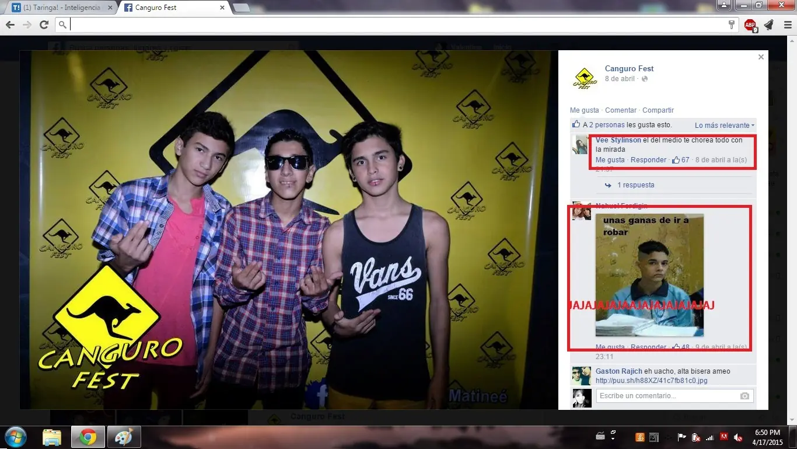Switch to the Taringa! tab

61,8
